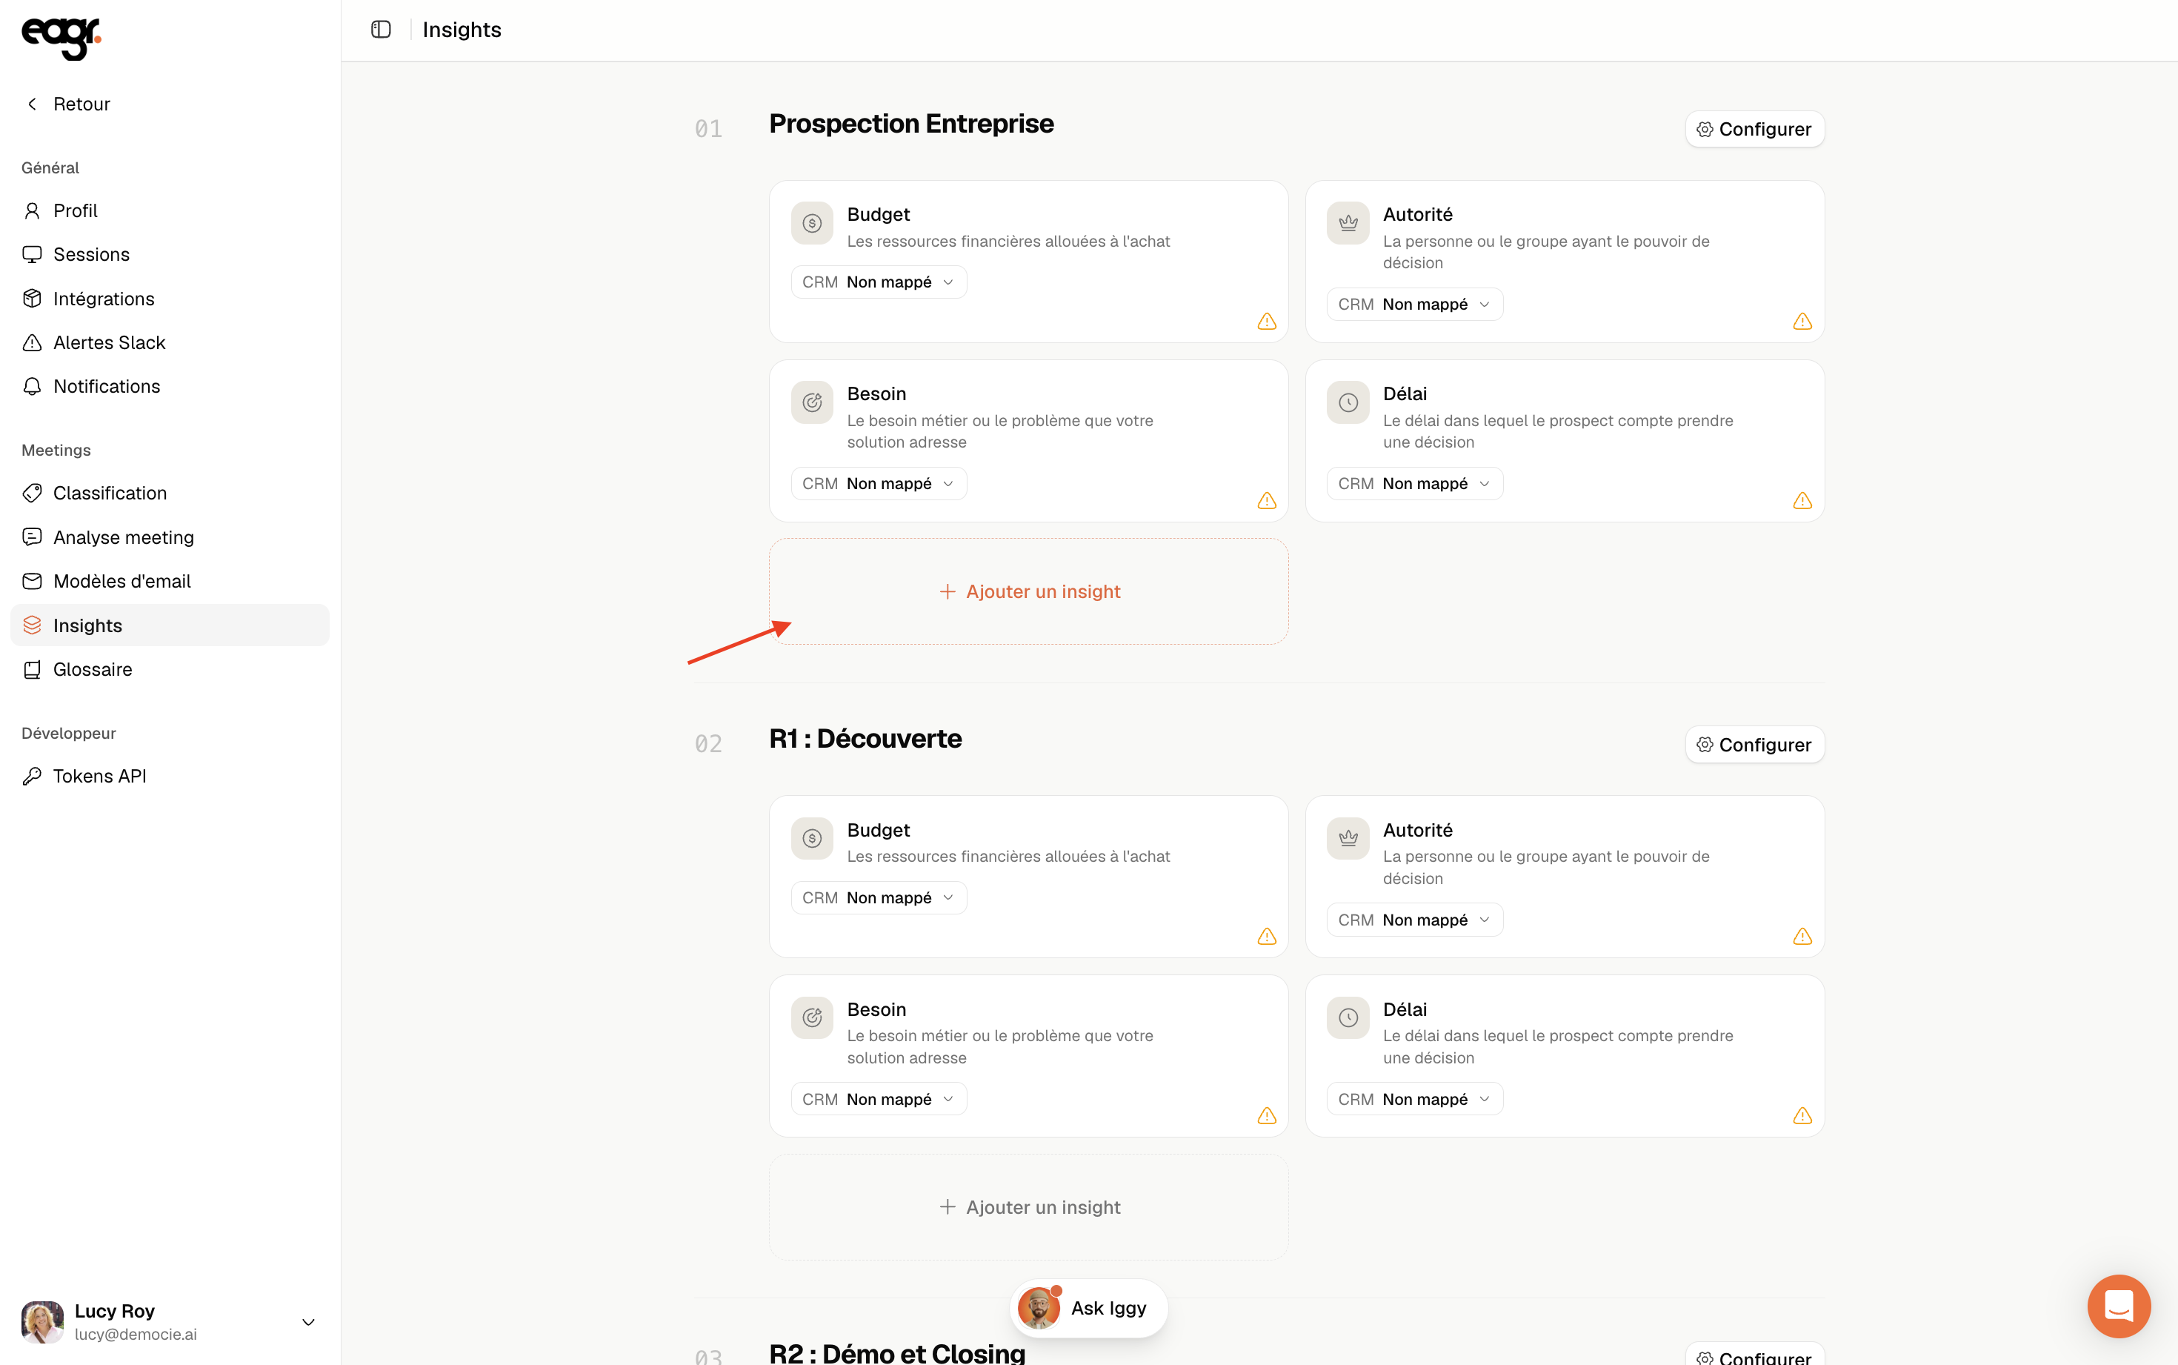The image size is (2178, 1365).
Task: Click the clock icon on Prospection Délai card
Action: pyautogui.click(x=1348, y=402)
